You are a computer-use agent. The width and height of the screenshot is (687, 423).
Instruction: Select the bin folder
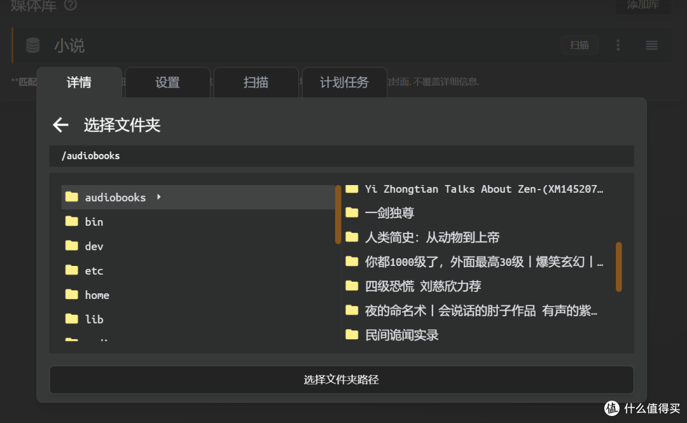pyautogui.click(x=94, y=222)
